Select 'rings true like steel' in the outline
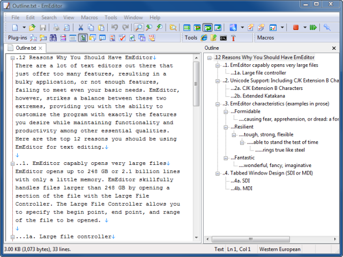Viewport: 343px width, 257px height. [280, 150]
